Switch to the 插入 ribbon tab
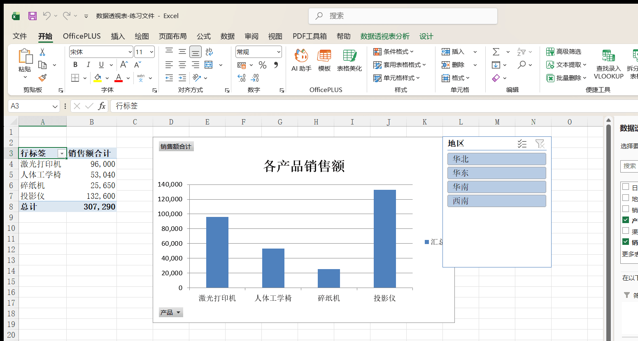 point(118,36)
